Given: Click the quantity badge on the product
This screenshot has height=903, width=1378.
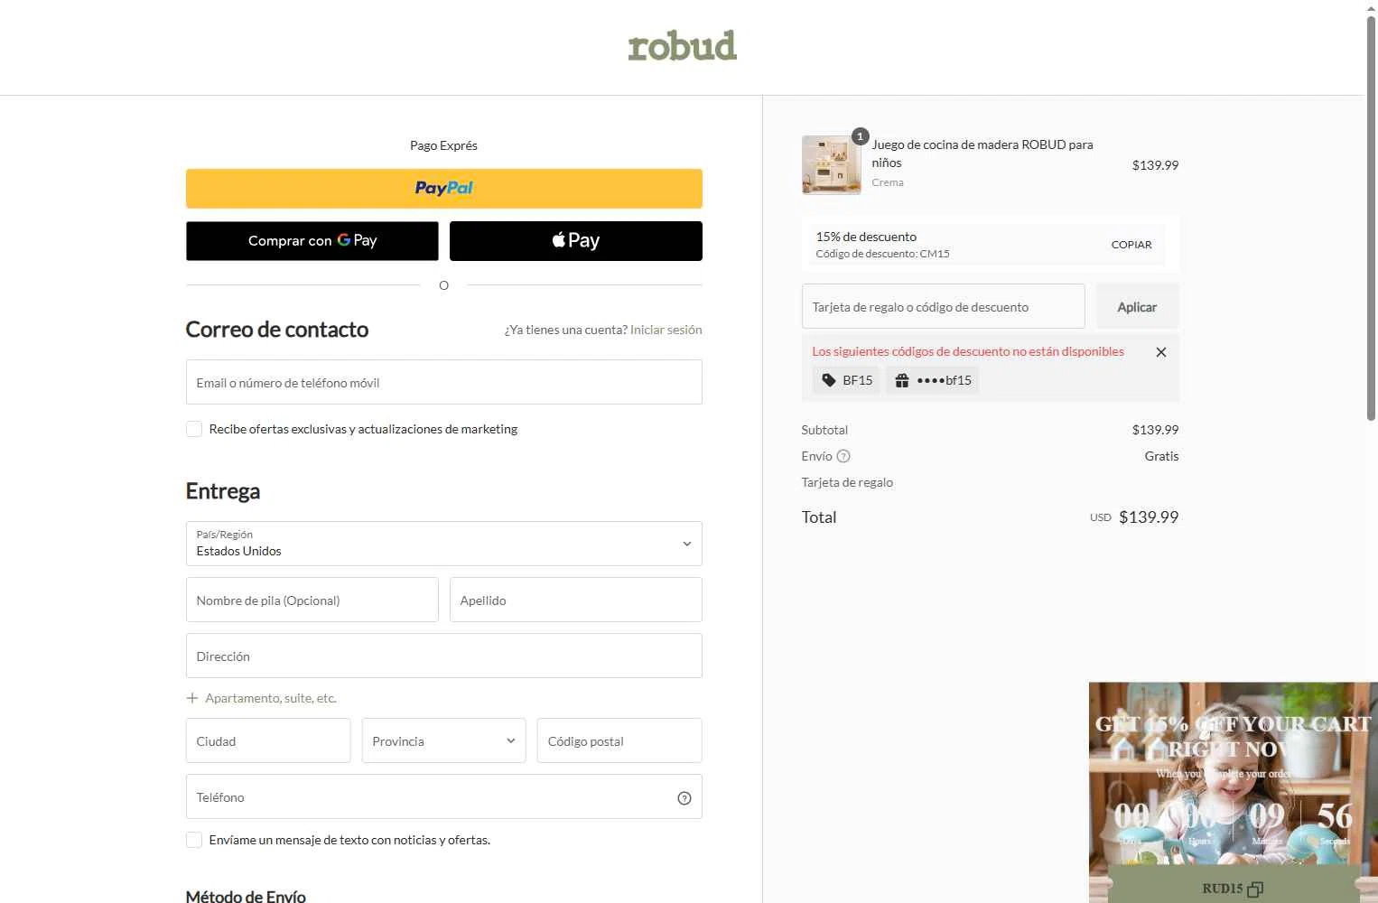Looking at the screenshot, I should pyautogui.click(x=861, y=136).
